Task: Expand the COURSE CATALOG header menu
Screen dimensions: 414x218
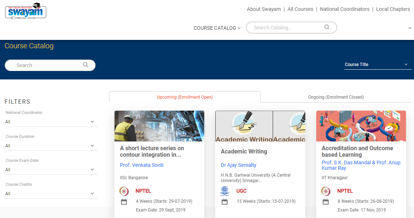Action: pos(217,28)
